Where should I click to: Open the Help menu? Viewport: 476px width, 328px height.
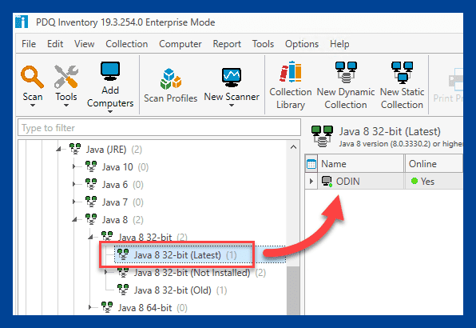point(339,44)
